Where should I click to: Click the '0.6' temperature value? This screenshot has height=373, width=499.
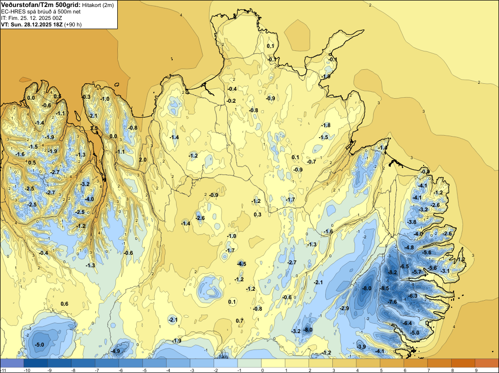pyautogui.click(x=64, y=304)
